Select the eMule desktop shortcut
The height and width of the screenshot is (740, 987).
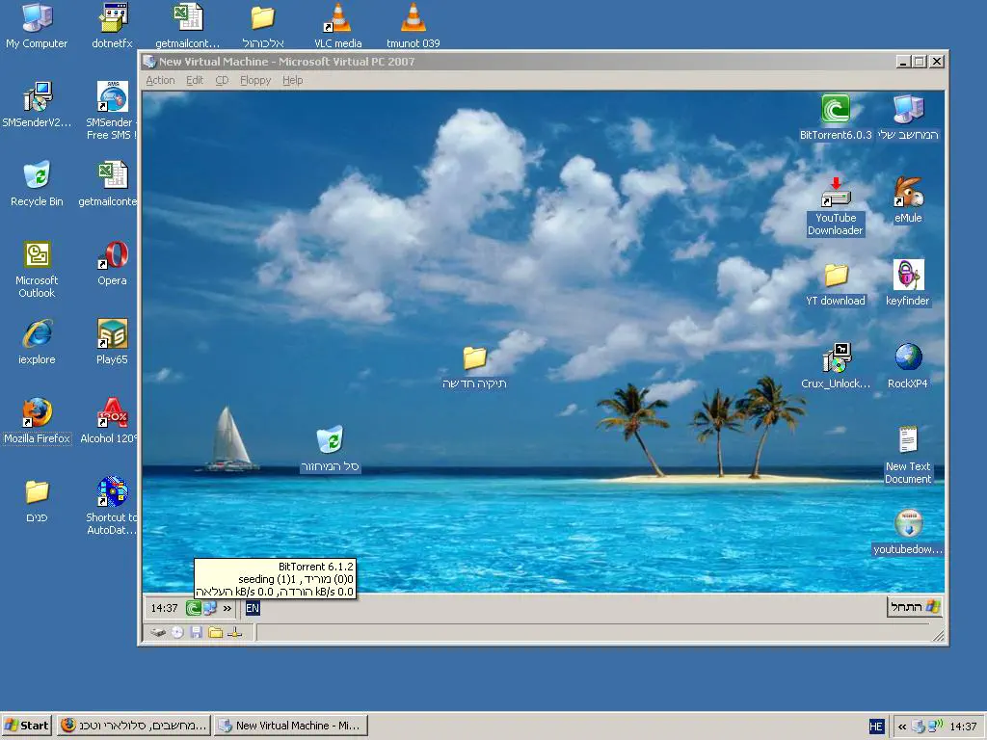click(908, 193)
